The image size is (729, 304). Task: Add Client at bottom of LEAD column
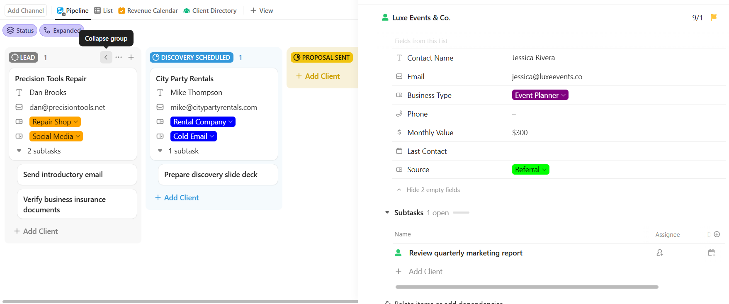(x=36, y=231)
